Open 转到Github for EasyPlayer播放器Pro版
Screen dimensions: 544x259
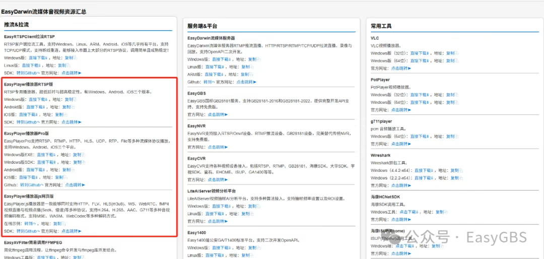32,185
